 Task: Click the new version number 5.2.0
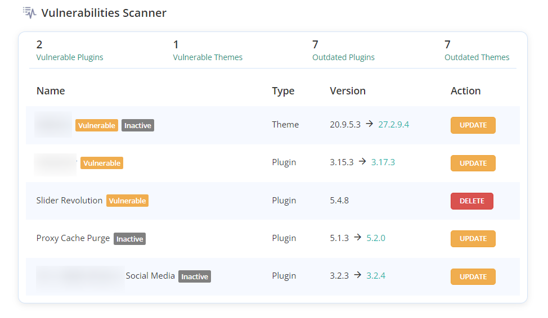pos(376,238)
